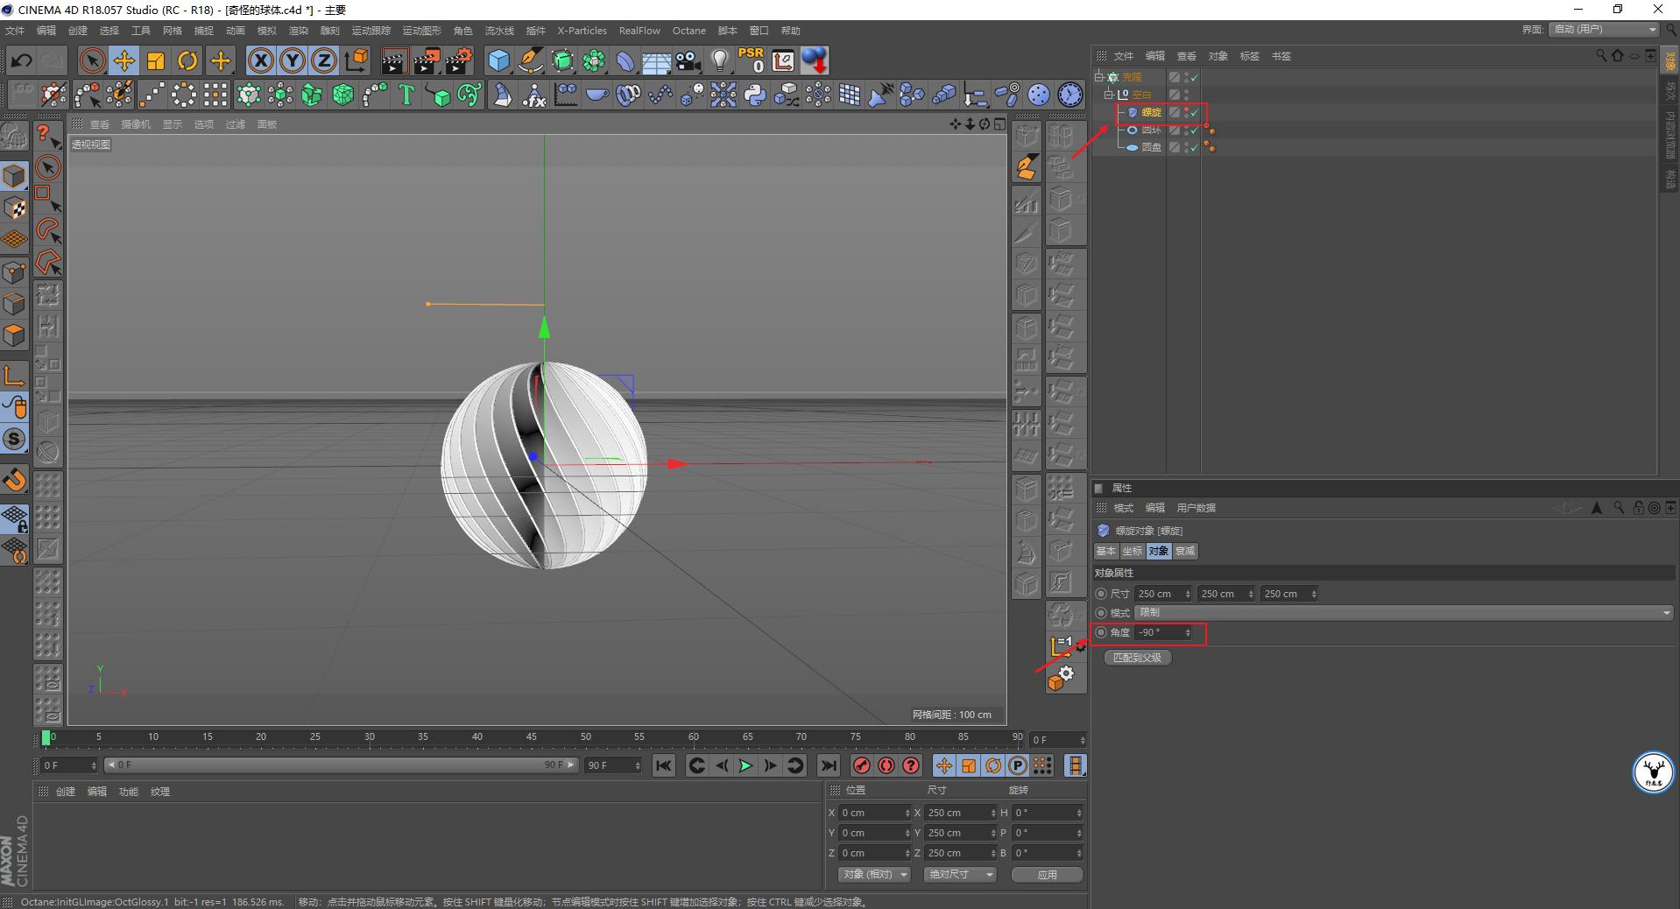Viewport: 1680px width, 909px height.
Task: Select the Cube primitive icon in the toolbar
Action: pos(498,60)
